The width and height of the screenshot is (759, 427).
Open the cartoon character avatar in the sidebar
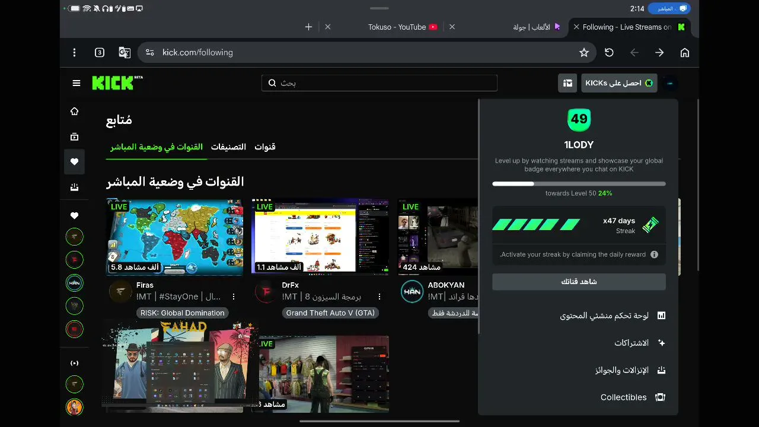[x=74, y=407]
